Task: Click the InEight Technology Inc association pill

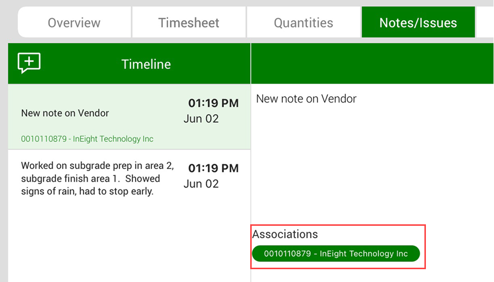Action: tap(336, 254)
